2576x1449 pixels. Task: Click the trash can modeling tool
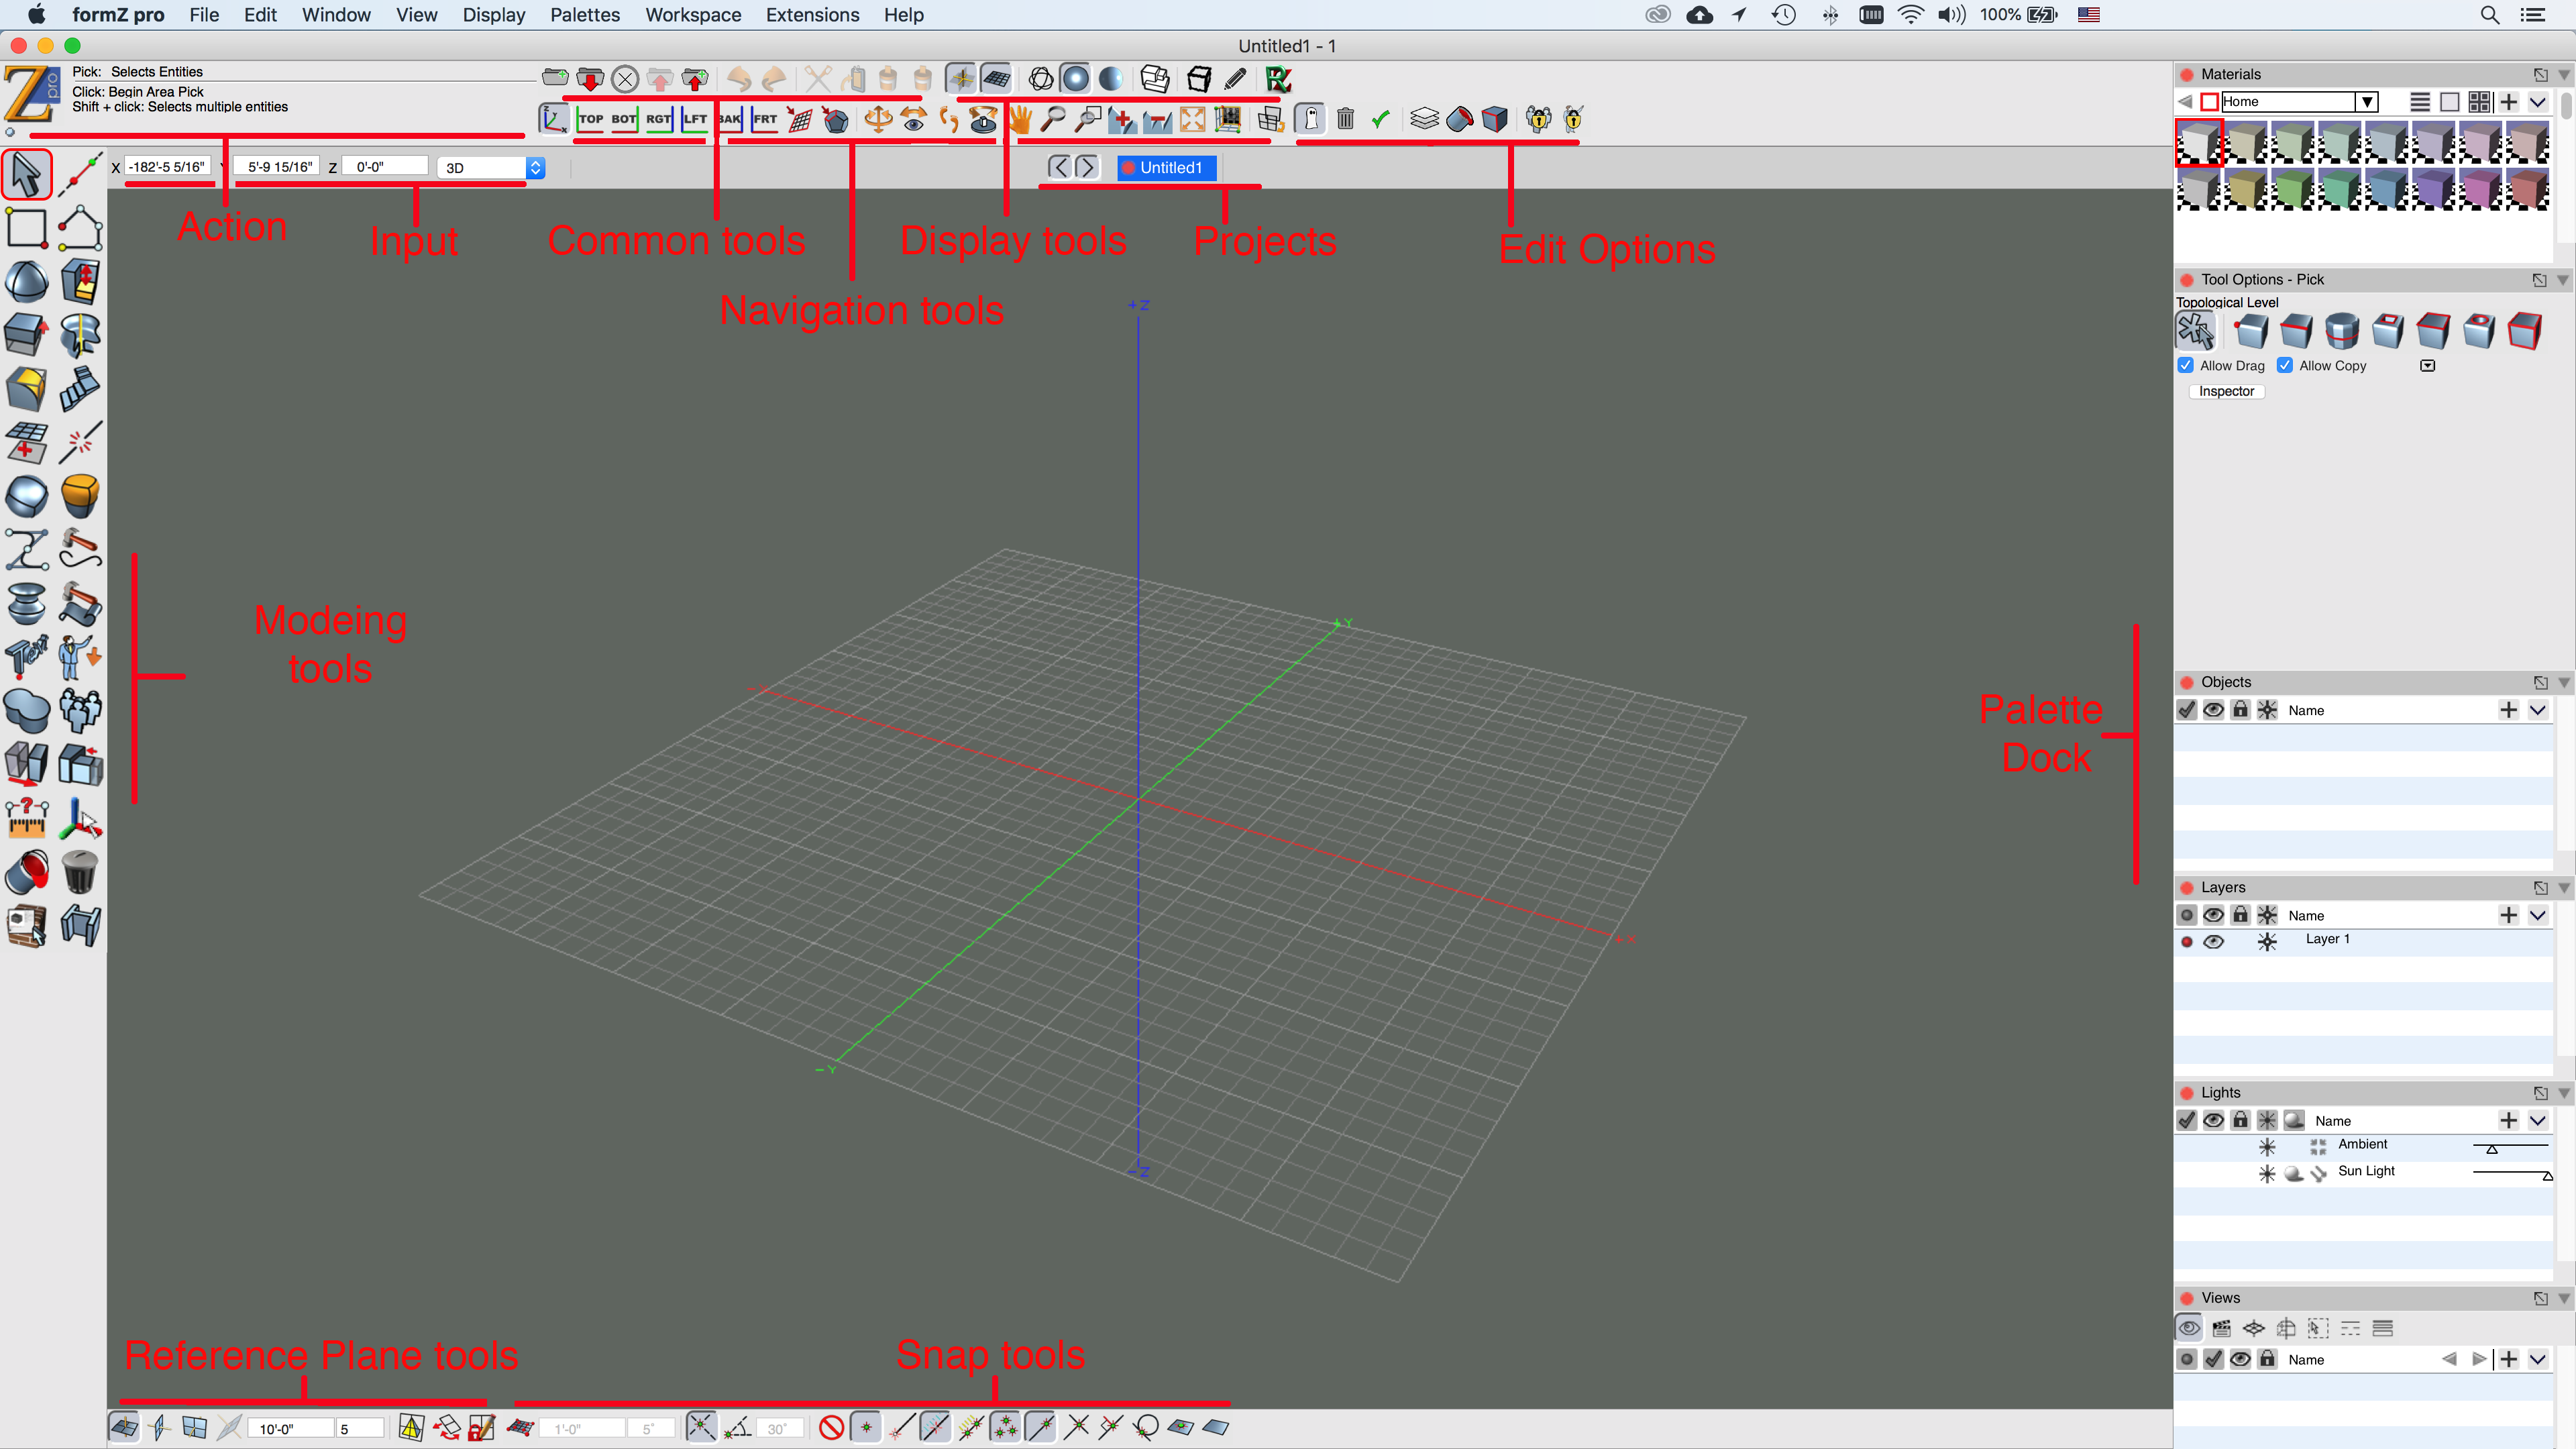tap(80, 872)
